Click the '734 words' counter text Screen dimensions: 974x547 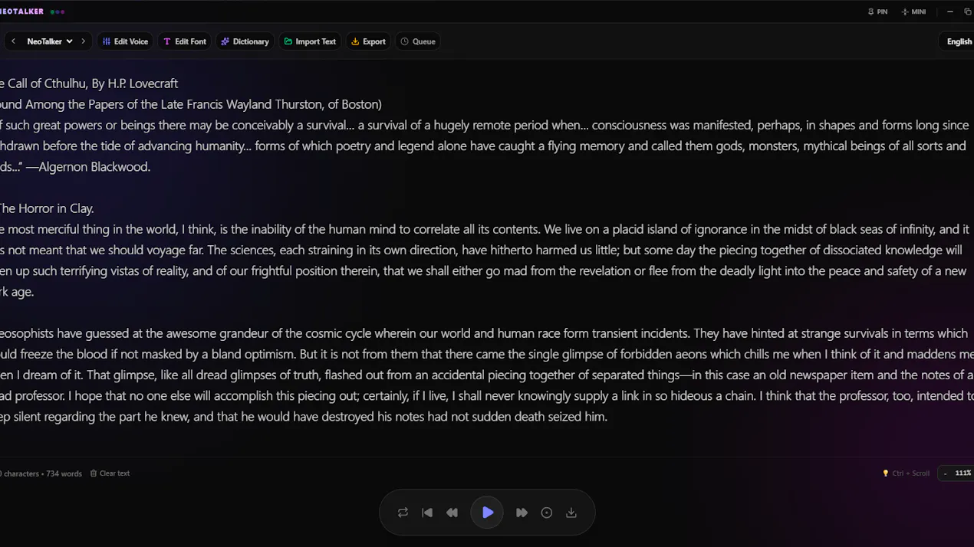tap(64, 473)
